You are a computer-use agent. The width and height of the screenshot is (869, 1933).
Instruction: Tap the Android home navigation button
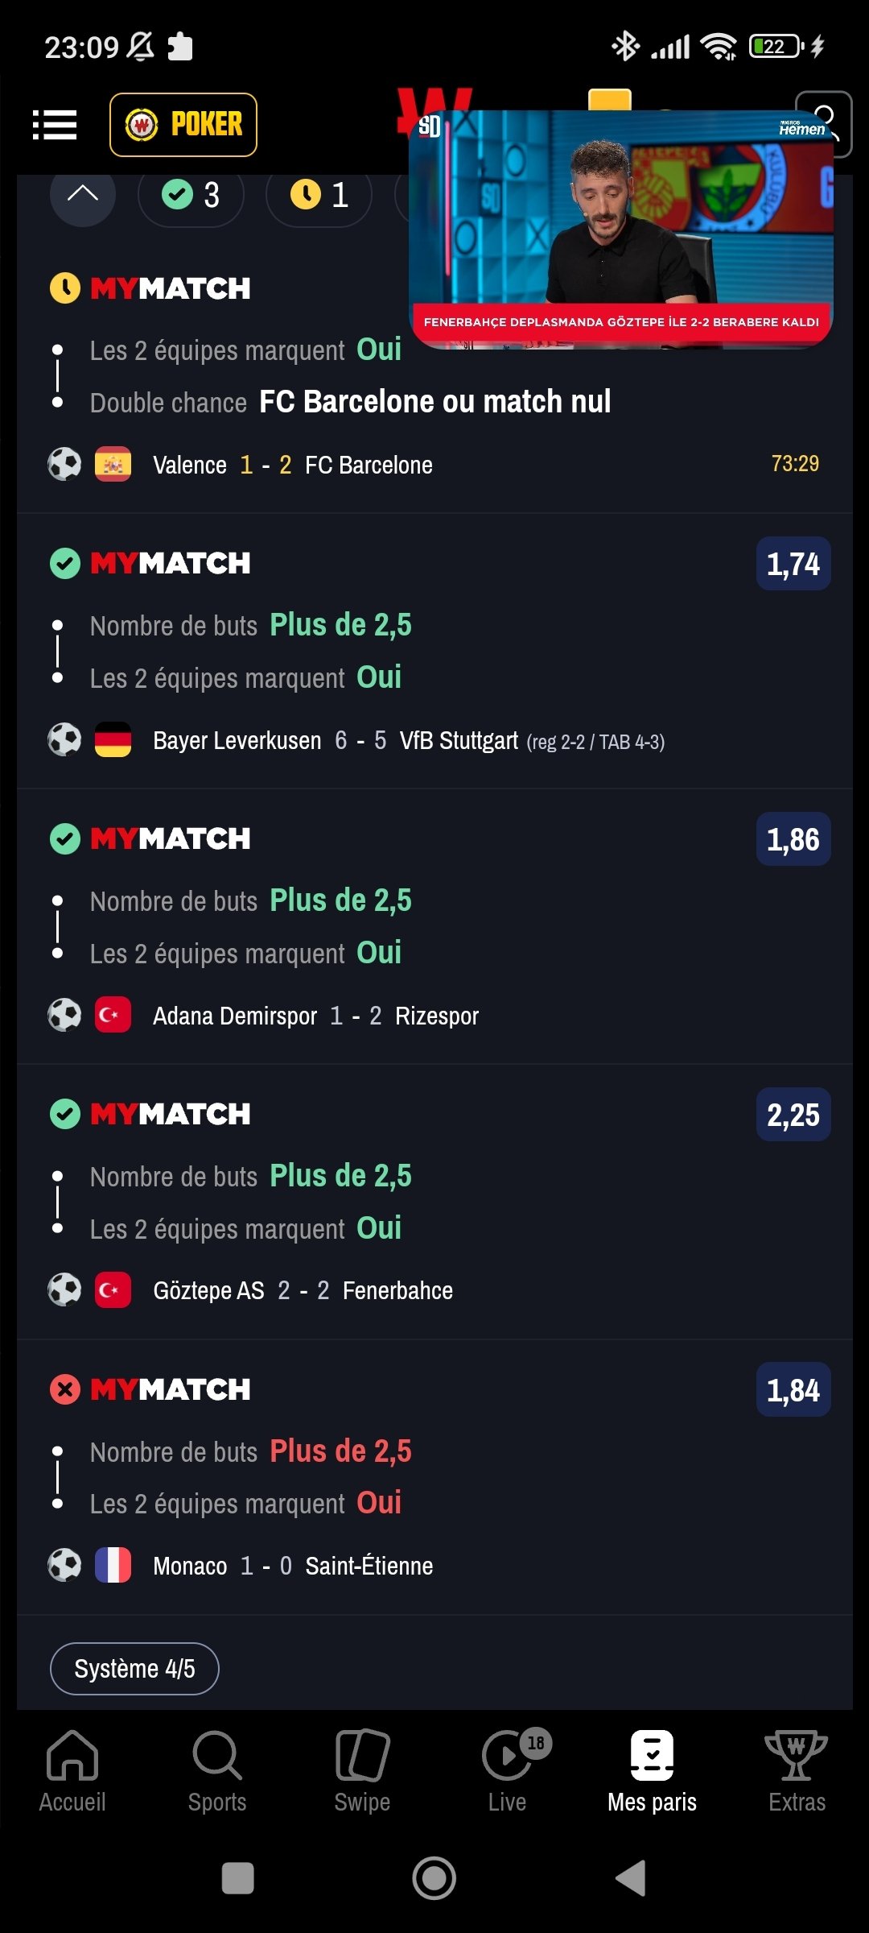pos(434,1878)
